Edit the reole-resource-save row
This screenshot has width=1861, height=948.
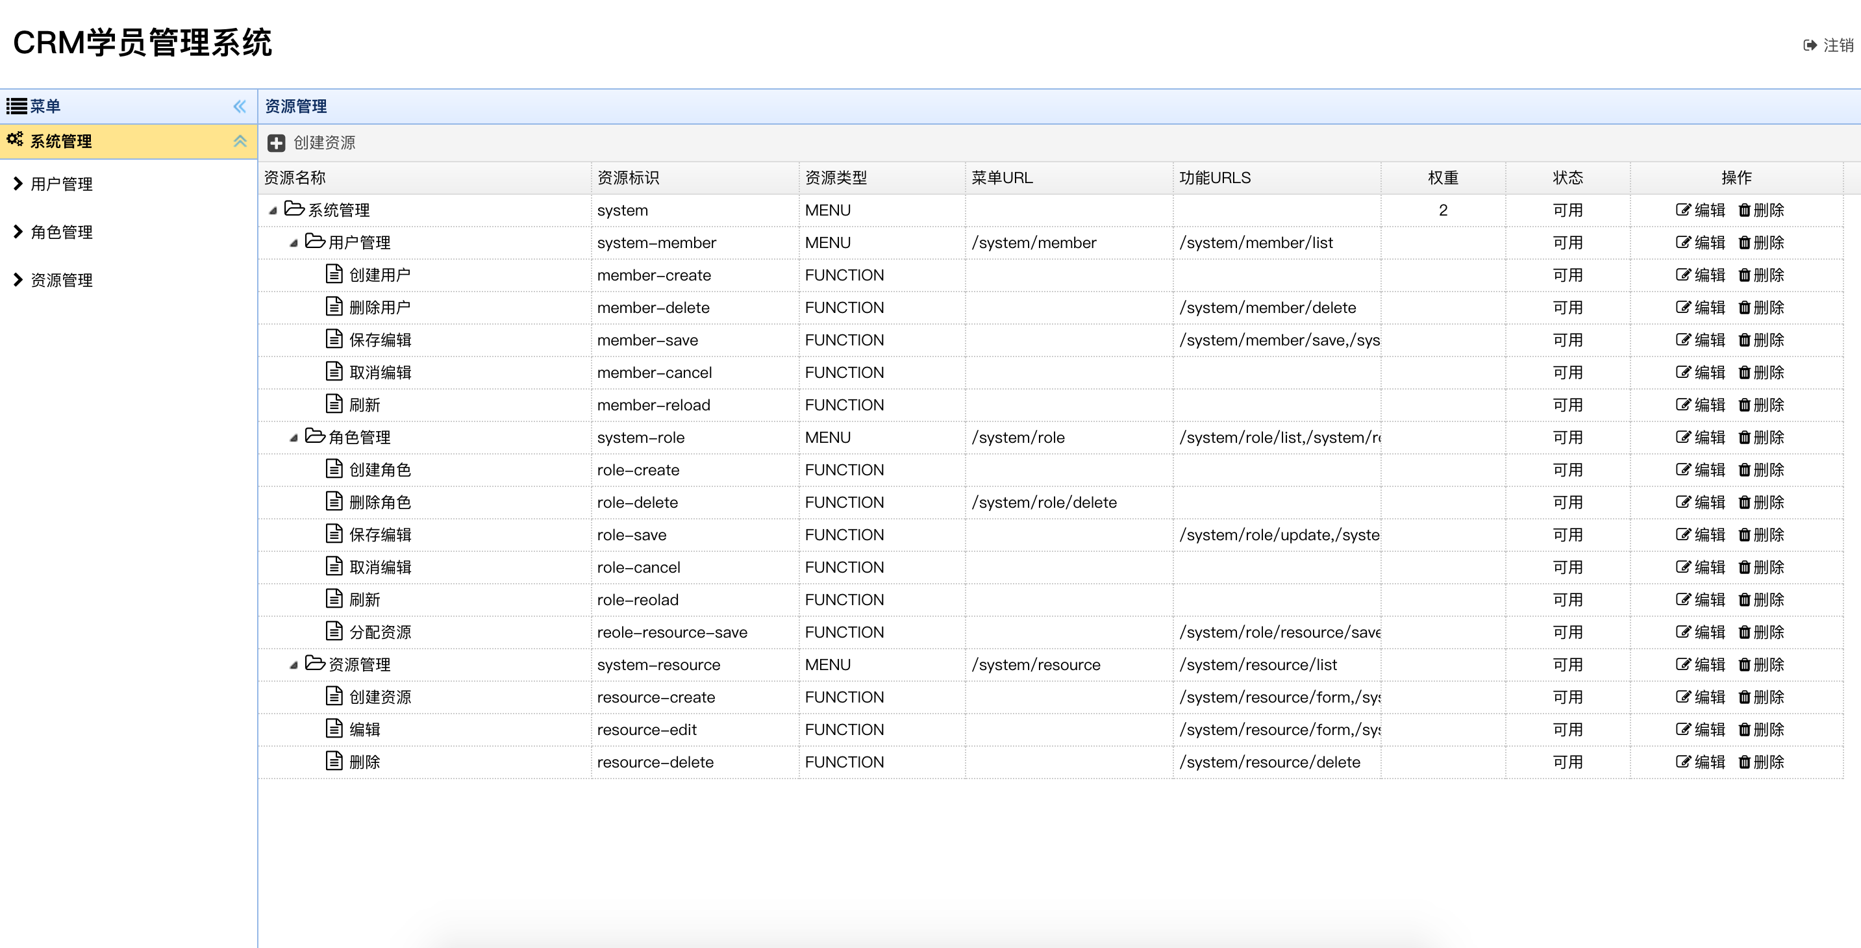tap(1700, 632)
